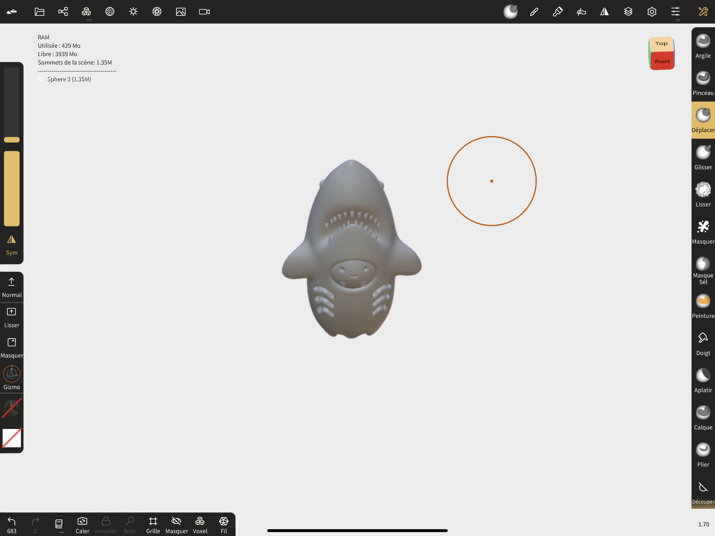Click the Voxel remesh button
This screenshot has height=536, width=715.
click(200, 525)
